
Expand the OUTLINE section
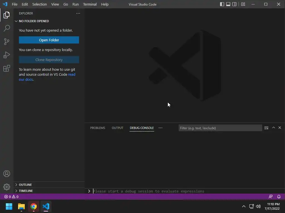click(x=49, y=184)
